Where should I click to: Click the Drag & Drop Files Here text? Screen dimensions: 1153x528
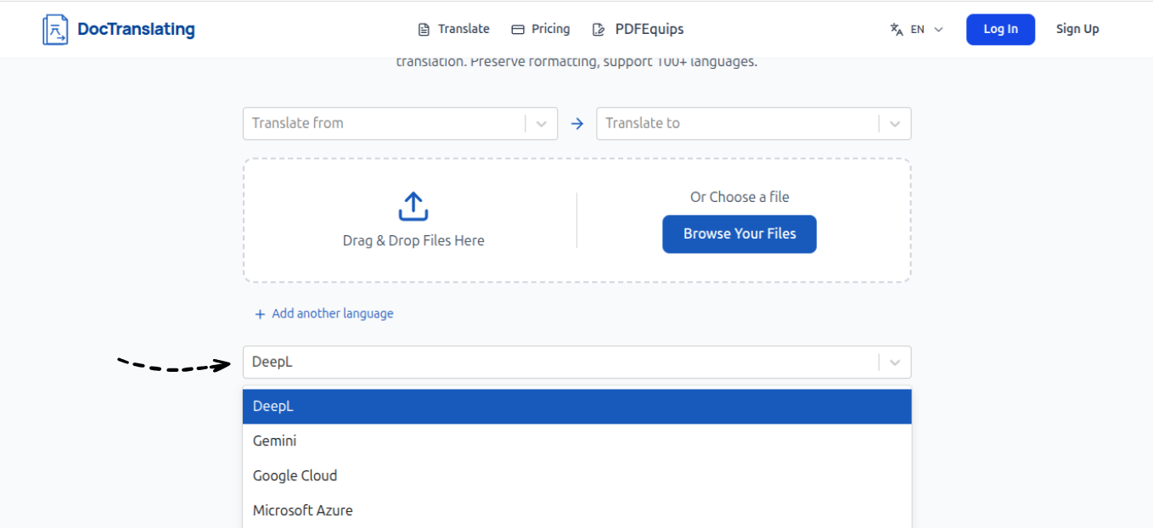pyautogui.click(x=413, y=241)
